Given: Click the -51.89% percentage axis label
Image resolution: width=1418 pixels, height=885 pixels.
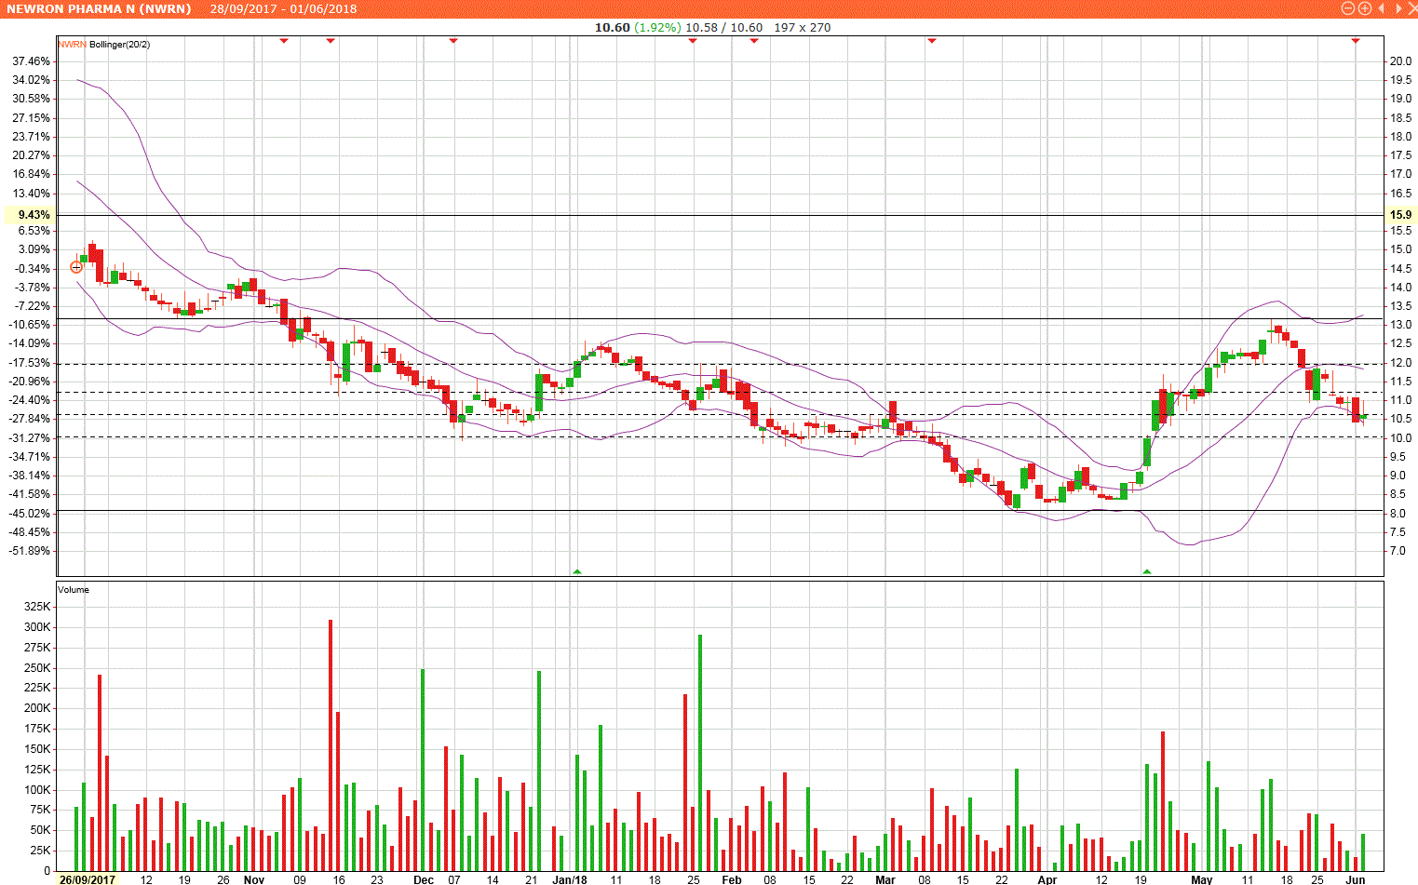Looking at the screenshot, I should pos(30,551).
